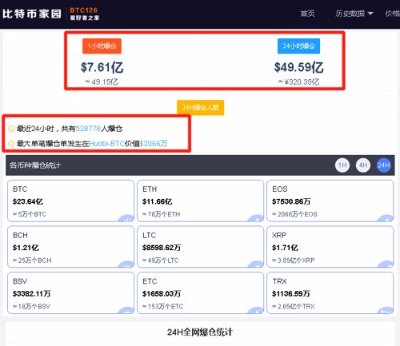Image resolution: width=400 pixels, height=346 pixels.
Task: Click the orange 1小时爆仓 button
Action: coord(102,46)
